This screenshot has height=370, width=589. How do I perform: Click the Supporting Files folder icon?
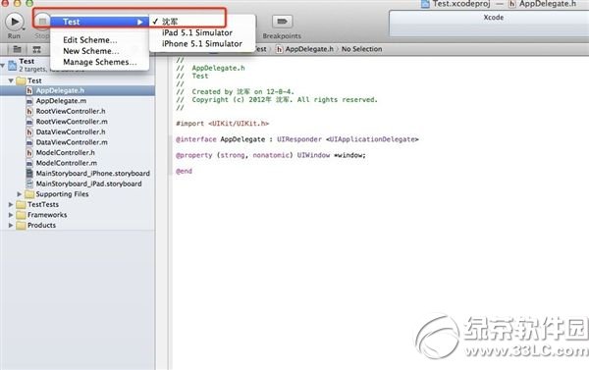click(x=28, y=194)
